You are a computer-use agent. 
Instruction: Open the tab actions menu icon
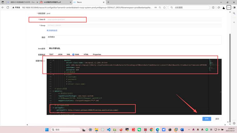tap(3, 2)
